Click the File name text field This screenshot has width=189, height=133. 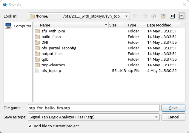(93, 108)
